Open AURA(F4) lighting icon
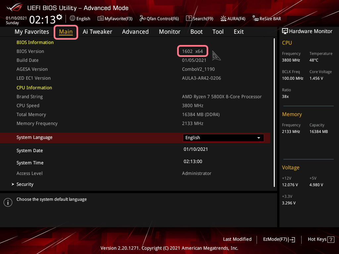The height and width of the screenshot is (254, 339). point(223,19)
